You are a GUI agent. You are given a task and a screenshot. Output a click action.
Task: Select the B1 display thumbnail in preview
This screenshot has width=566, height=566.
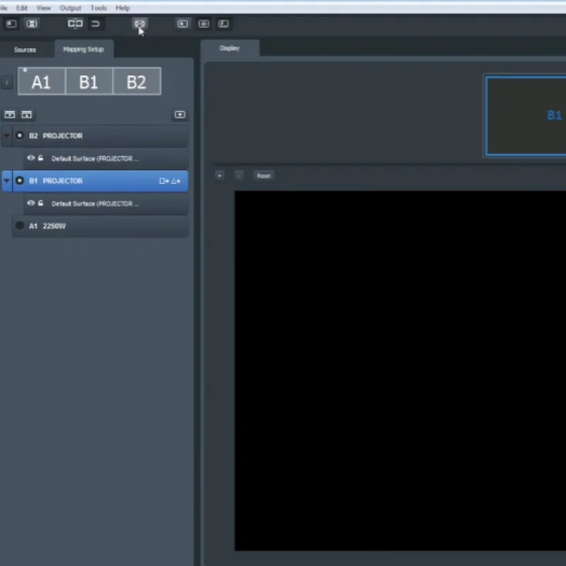[526, 115]
